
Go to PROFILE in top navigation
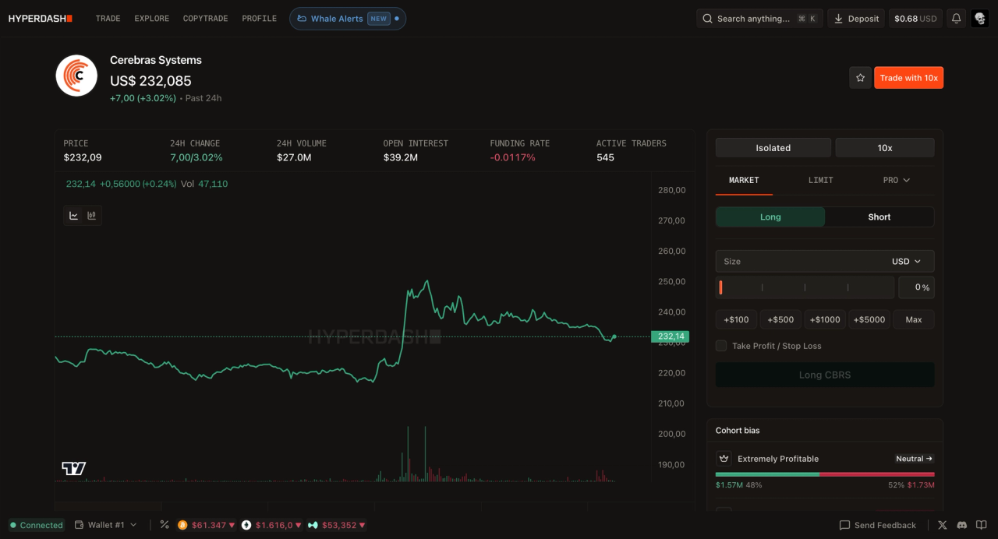[259, 19]
